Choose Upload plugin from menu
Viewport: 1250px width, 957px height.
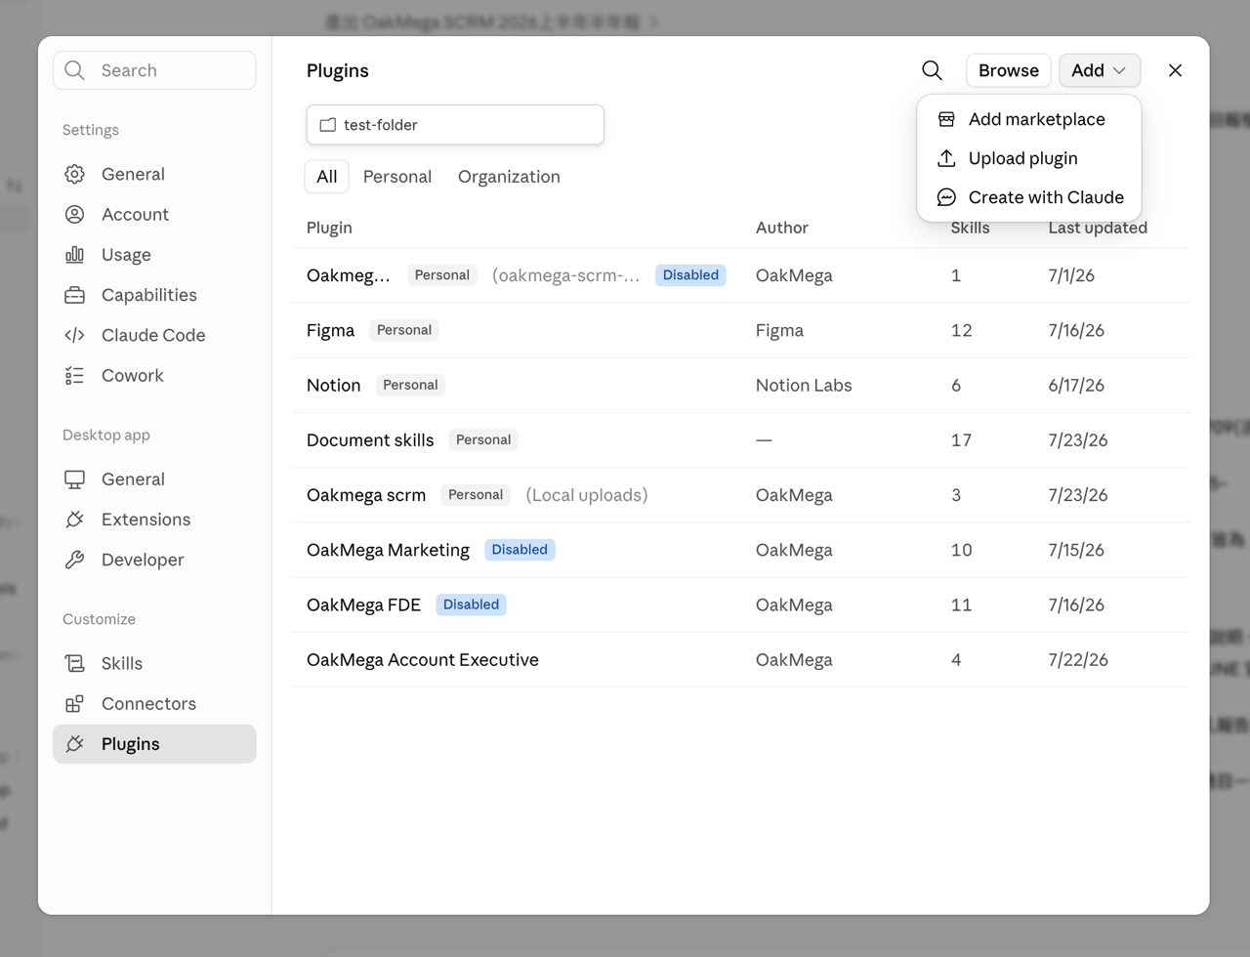(1029, 158)
